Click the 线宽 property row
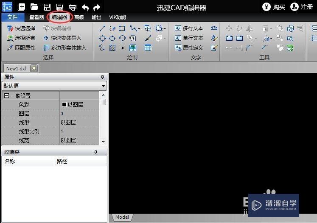 click(50, 140)
